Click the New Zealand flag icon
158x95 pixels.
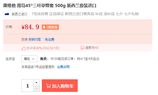(x=7, y=14)
